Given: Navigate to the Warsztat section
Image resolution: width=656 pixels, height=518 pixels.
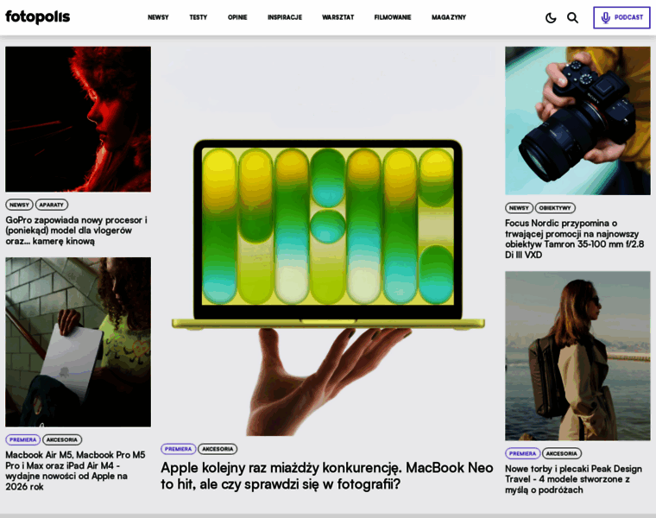Looking at the screenshot, I should [x=338, y=17].
